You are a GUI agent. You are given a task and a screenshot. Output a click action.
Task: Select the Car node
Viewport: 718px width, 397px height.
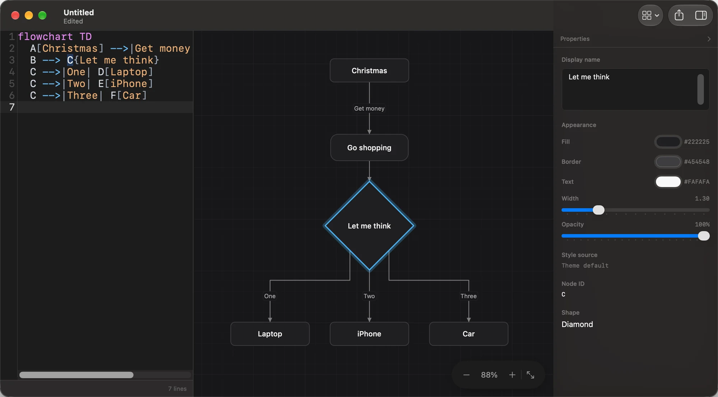click(x=468, y=334)
